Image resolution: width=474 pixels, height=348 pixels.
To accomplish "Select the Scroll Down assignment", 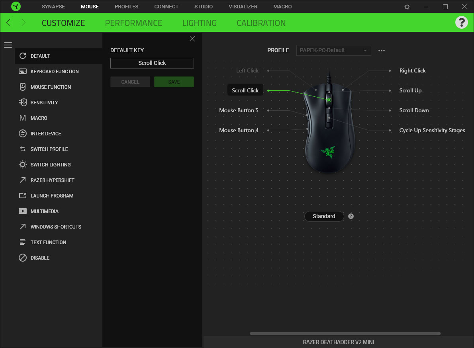I will (414, 111).
